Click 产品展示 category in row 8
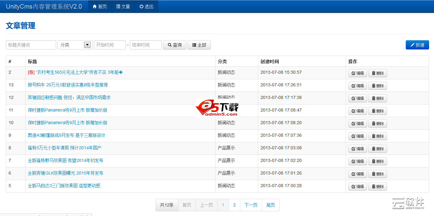 (227, 148)
